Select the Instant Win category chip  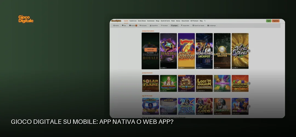pyautogui.click(x=185, y=25)
